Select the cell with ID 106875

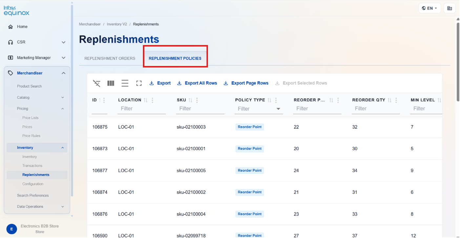point(100,127)
